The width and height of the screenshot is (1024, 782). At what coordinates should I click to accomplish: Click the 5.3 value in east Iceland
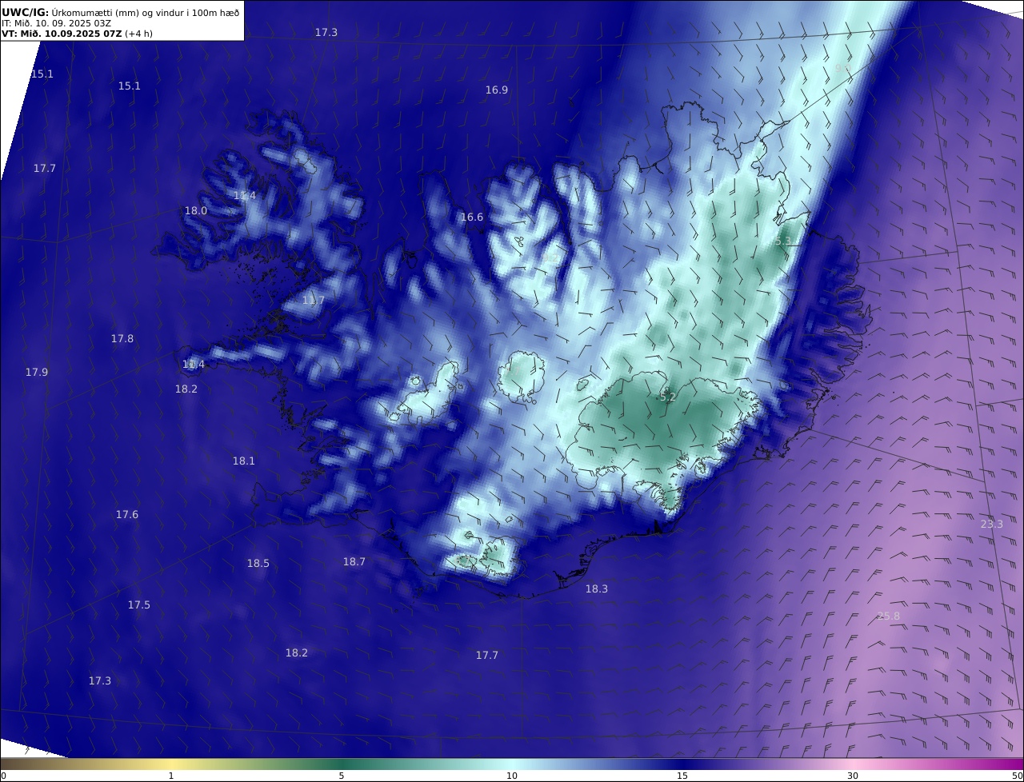782,241
